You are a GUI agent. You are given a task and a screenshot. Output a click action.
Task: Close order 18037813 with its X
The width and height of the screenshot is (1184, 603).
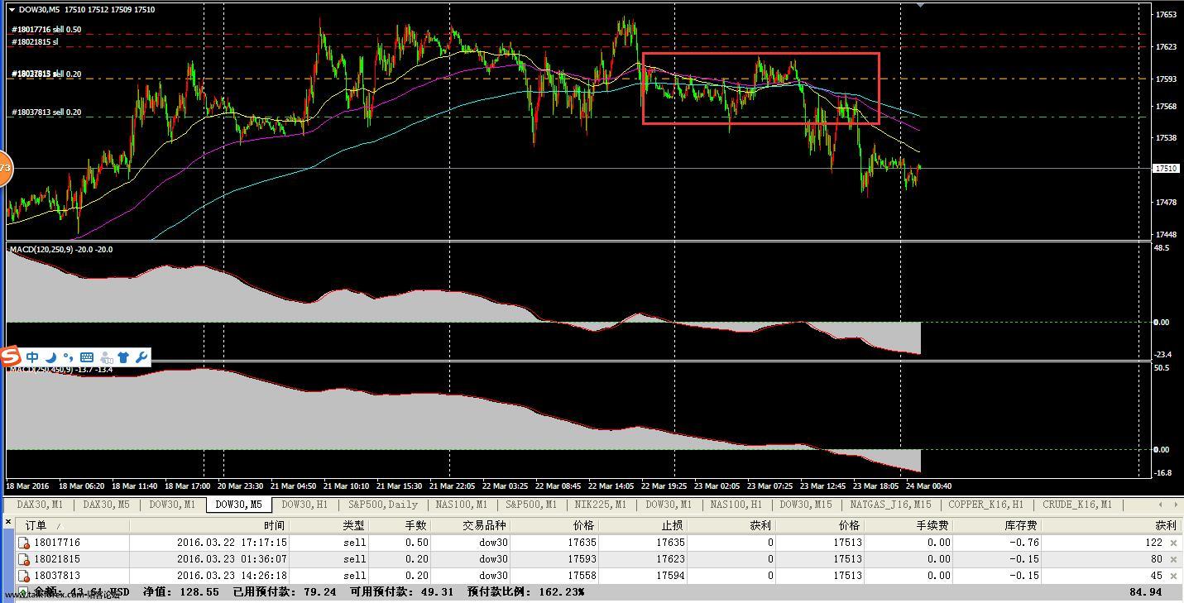pyautogui.click(x=1172, y=576)
